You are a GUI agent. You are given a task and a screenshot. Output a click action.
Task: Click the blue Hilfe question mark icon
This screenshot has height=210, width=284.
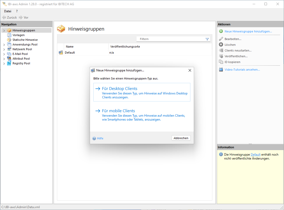(x=94, y=138)
